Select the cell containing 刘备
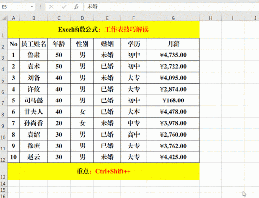This screenshot has width=259, height=198. (x=34, y=78)
